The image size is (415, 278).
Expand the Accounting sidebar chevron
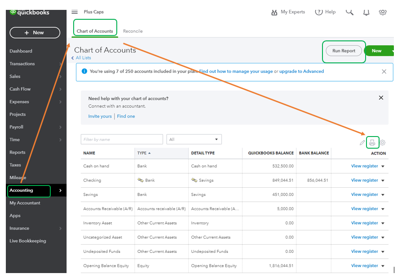coord(60,190)
